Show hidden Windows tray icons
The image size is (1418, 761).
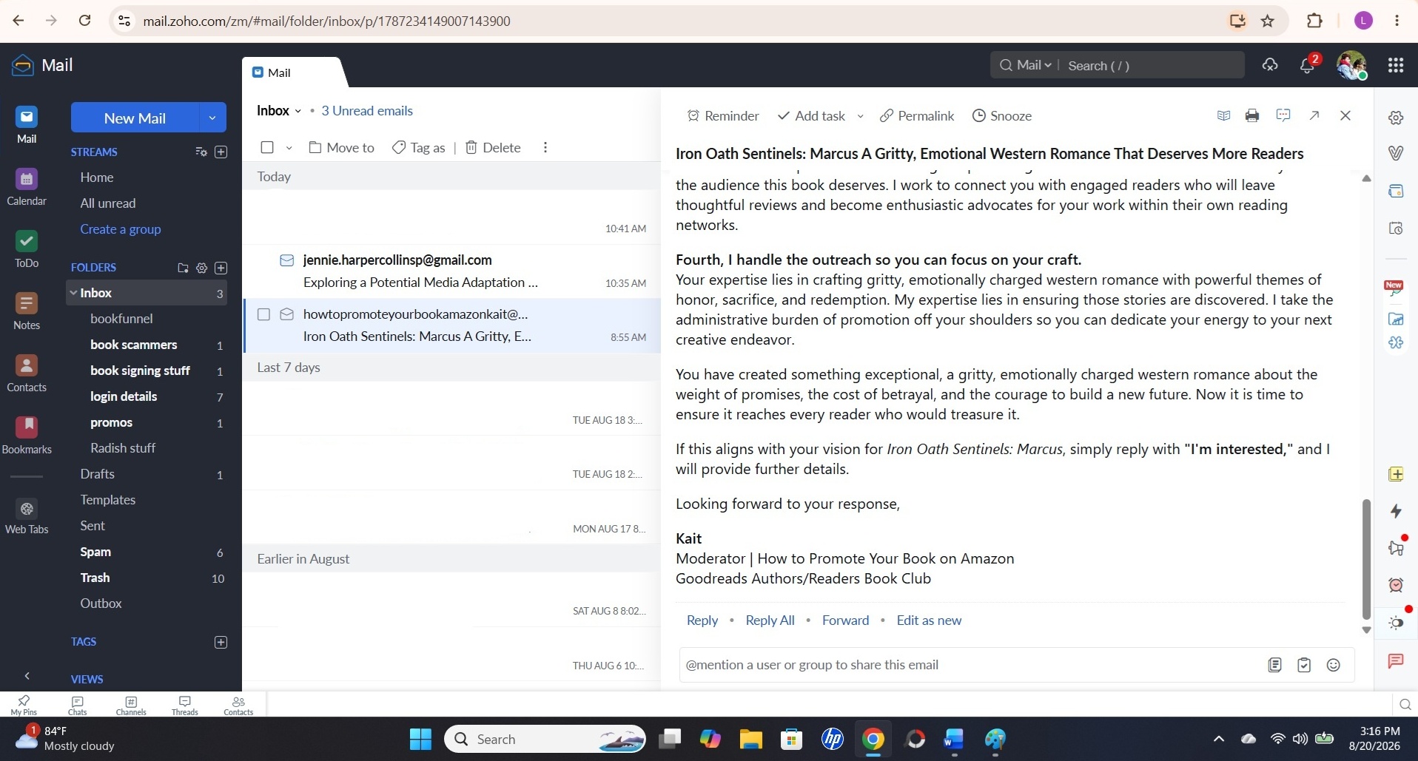point(1218,739)
